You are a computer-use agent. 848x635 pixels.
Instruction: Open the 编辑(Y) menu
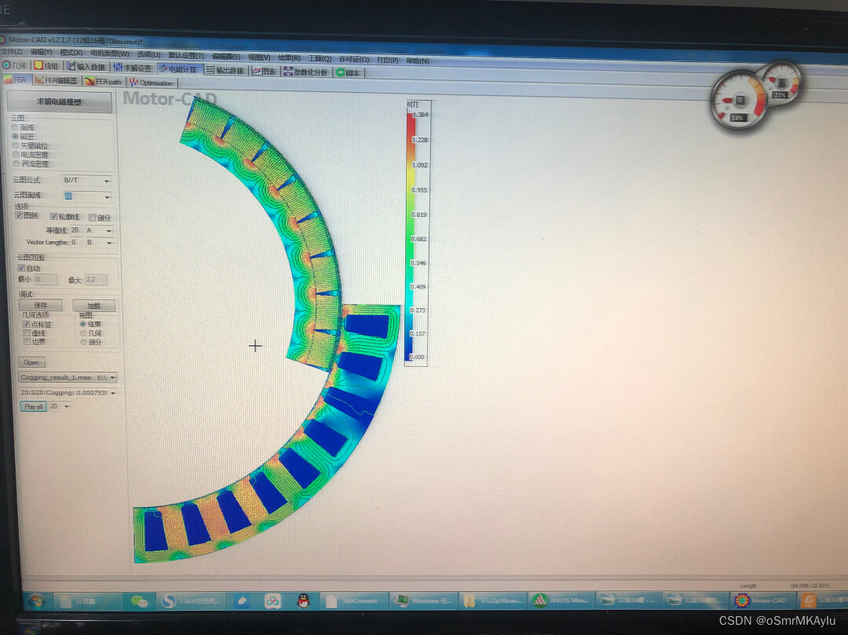[41, 52]
